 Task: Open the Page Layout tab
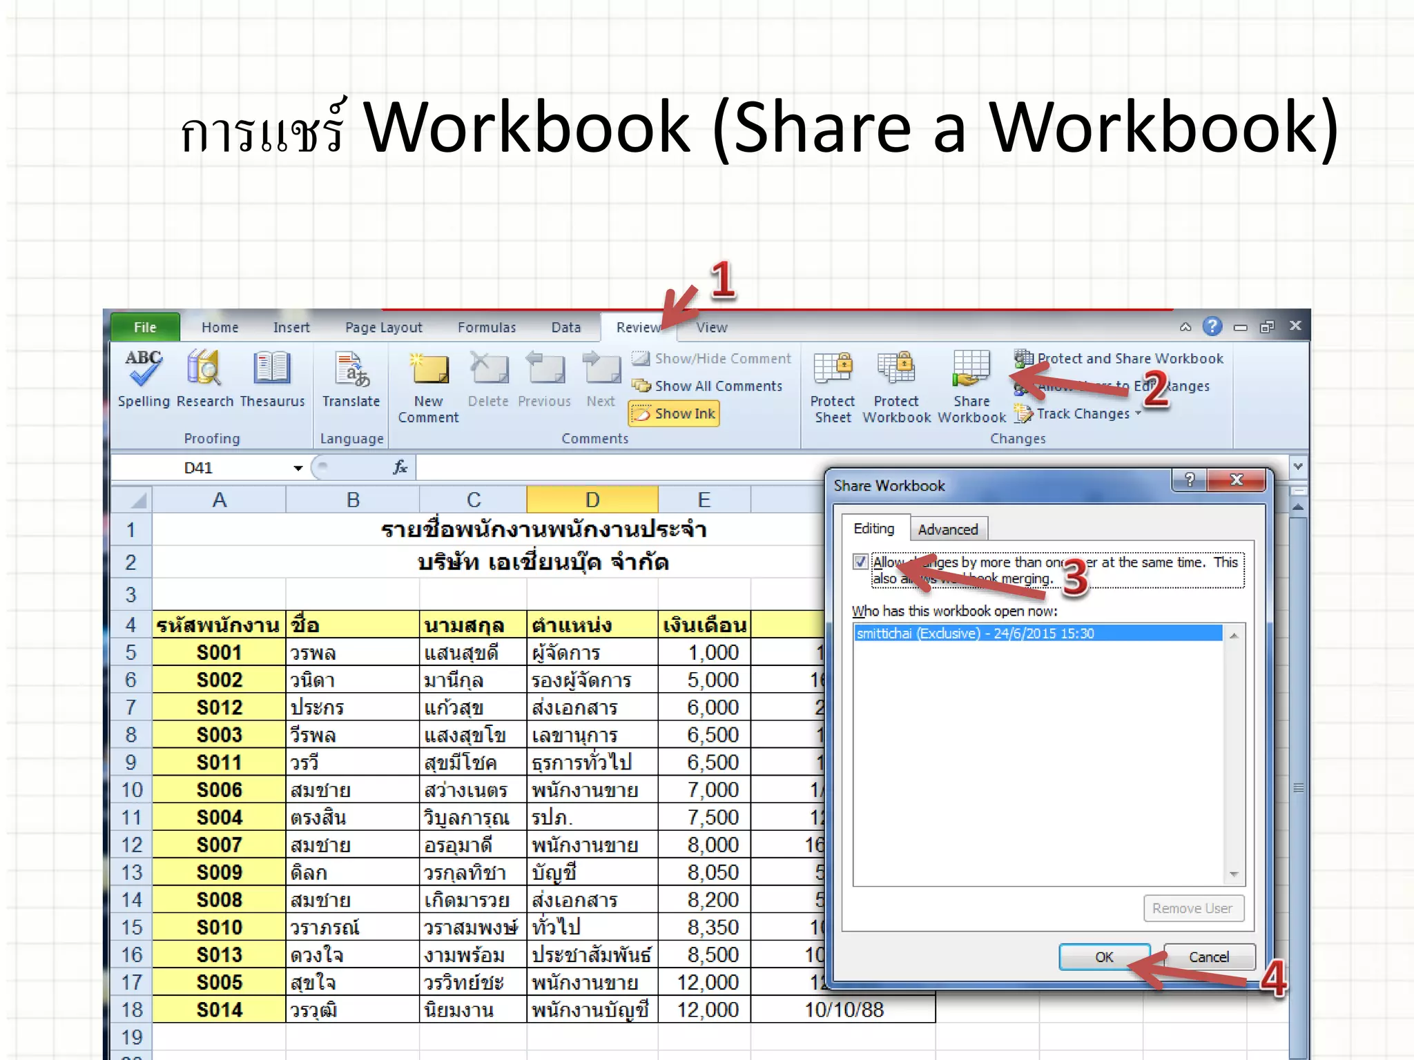pos(384,327)
